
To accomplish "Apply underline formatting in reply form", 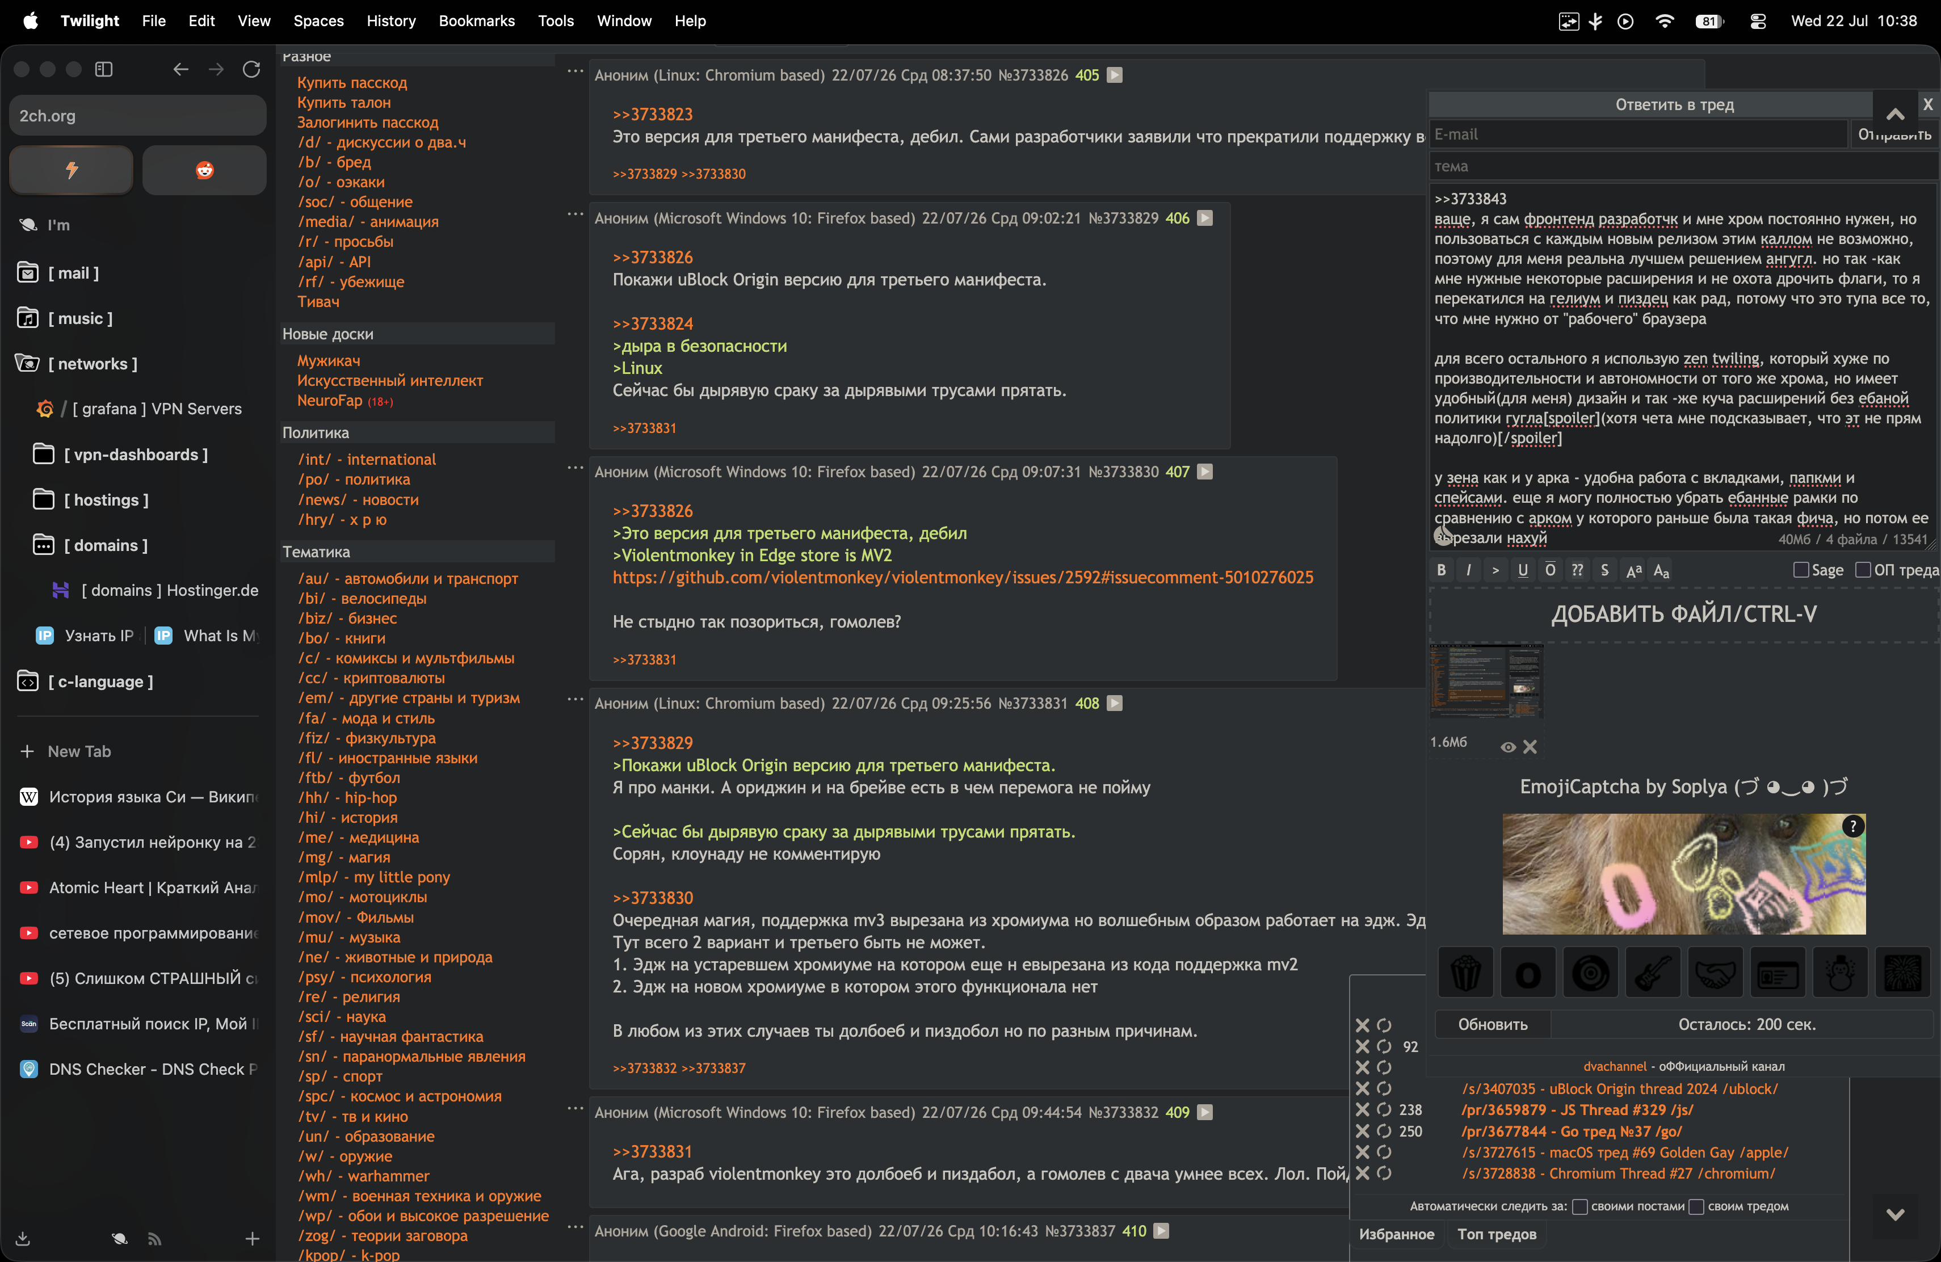I will pyautogui.click(x=1523, y=570).
